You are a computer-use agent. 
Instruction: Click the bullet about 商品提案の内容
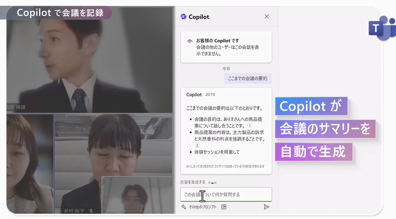coord(230,136)
